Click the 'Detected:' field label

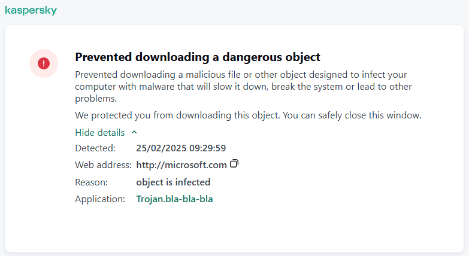click(95, 148)
